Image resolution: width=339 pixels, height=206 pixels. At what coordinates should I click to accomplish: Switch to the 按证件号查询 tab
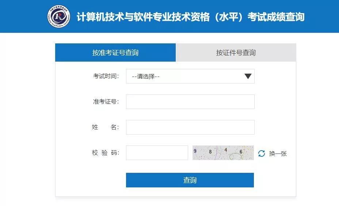[236, 53]
